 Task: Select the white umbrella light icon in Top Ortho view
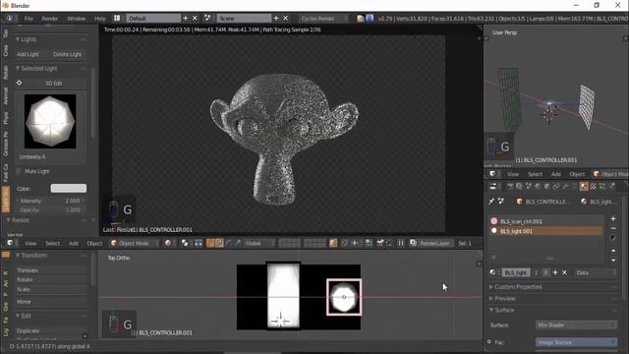[x=344, y=297]
